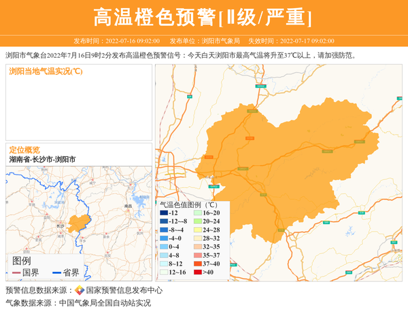Click the 定位概览 section heading
Viewport: 408px width, 320px height.
click(24, 149)
